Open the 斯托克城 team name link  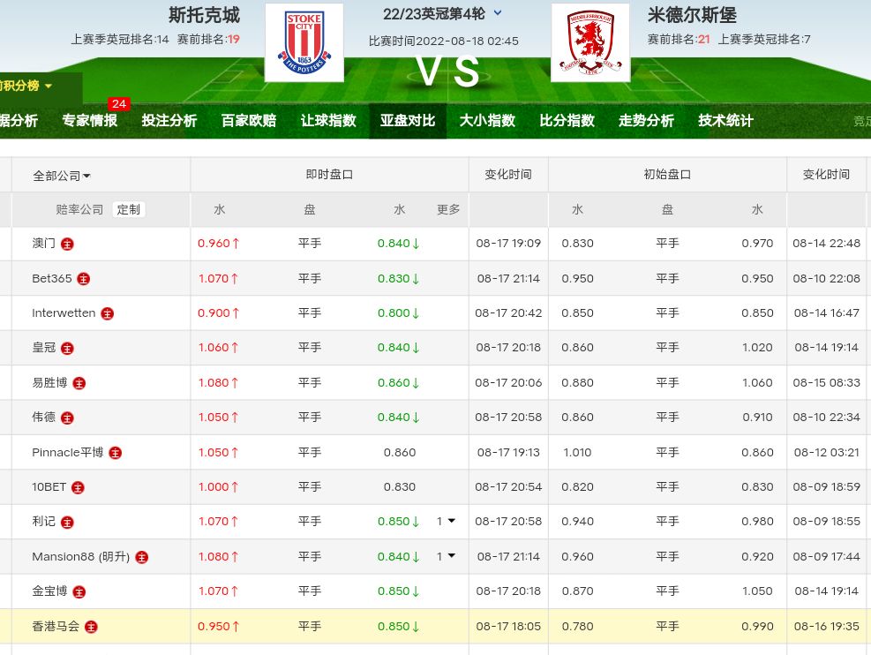tap(204, 15)
